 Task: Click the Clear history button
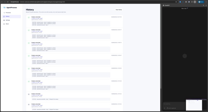[x=119, y=10]
